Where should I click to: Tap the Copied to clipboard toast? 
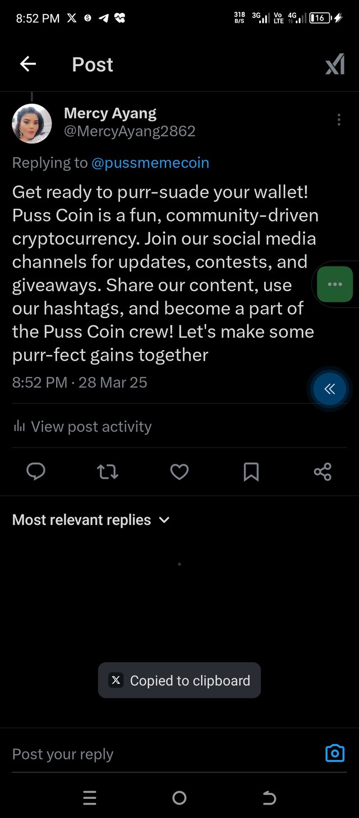click(x=179, y=681)
